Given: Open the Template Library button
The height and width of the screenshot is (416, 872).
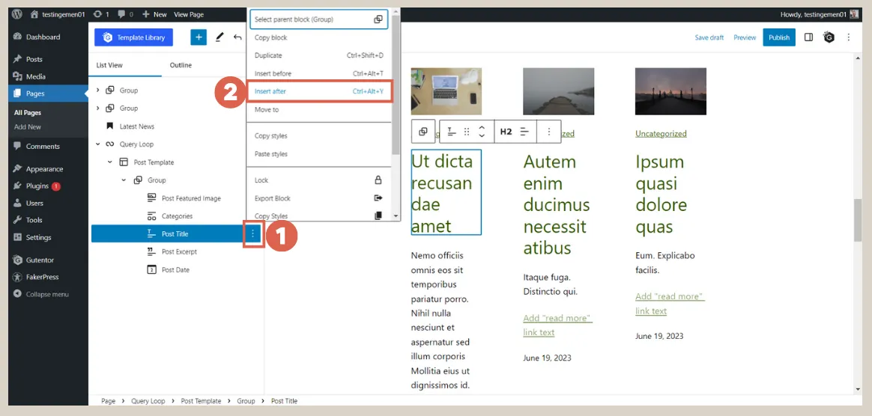Looking at the screenshot, I should (133, 37).
